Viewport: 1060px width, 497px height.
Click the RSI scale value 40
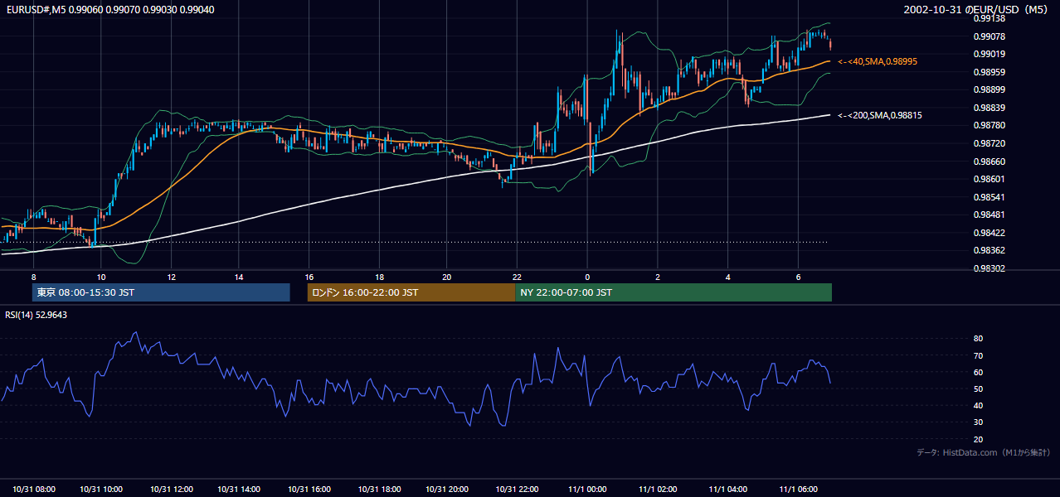[x=979, y=405]
